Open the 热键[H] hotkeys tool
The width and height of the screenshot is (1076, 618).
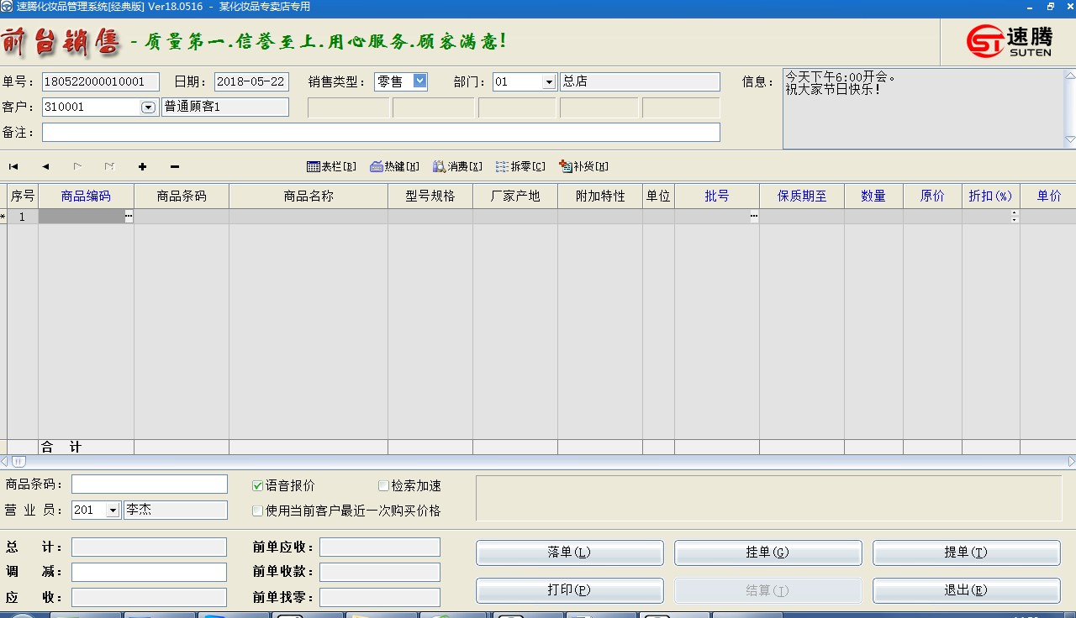point(394,166)
